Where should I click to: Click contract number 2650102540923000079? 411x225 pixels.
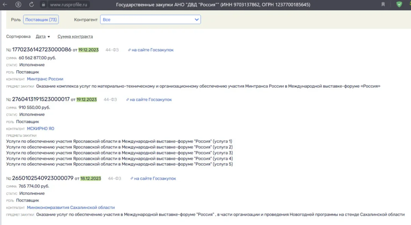(43, 178)
